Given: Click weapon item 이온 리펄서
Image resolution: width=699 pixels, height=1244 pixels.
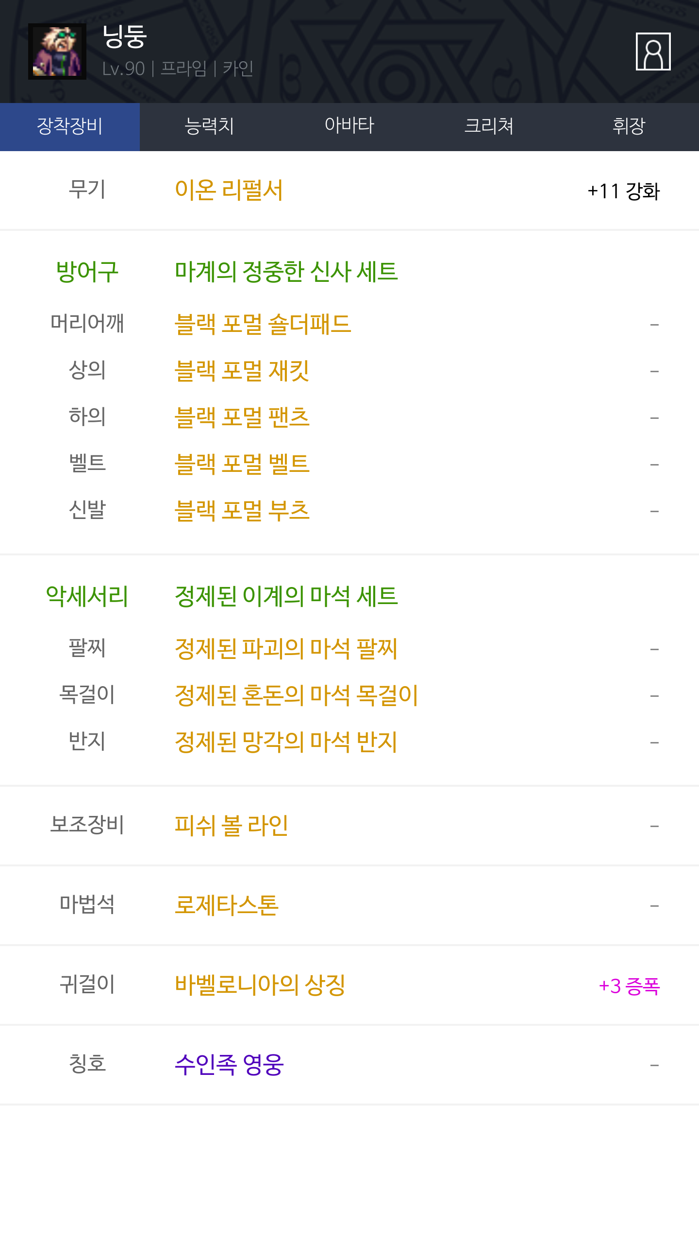Looking at the screenshot, I should (x=229, y=190).
